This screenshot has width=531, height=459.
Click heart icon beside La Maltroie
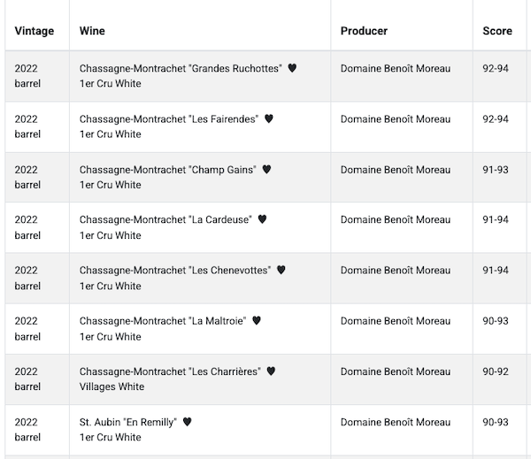(x=257, y=320)
